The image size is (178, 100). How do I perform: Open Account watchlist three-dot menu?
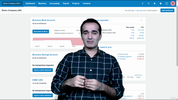tap(142, 20)
